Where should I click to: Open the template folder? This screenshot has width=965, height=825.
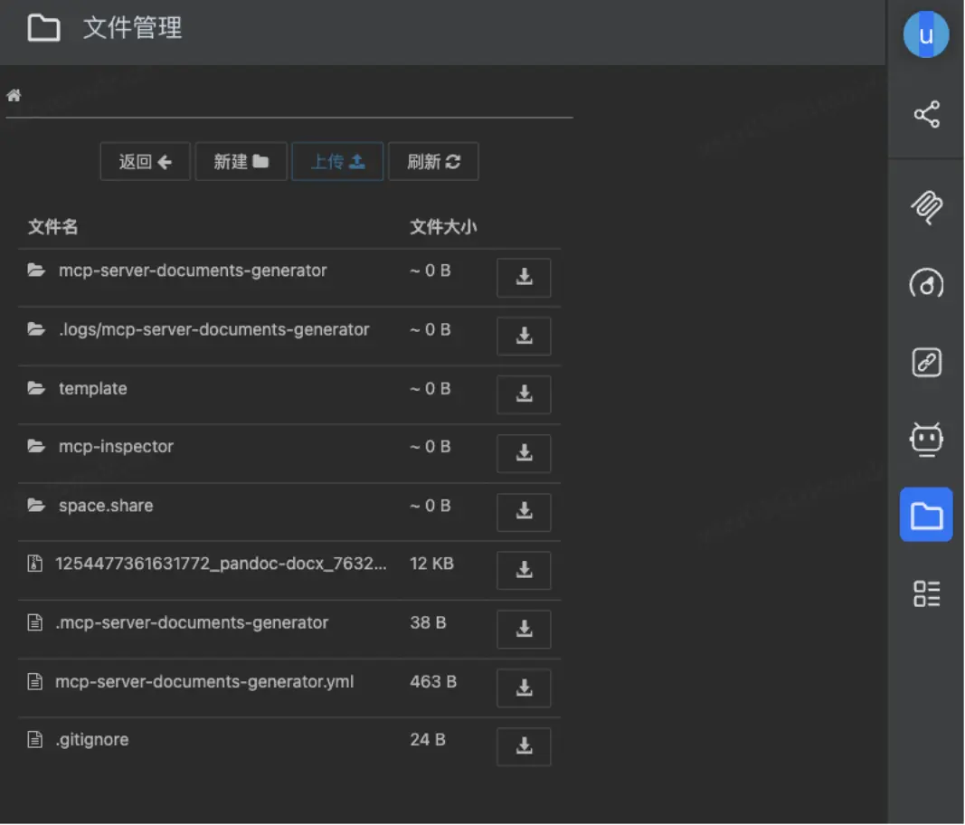(93, 388)
